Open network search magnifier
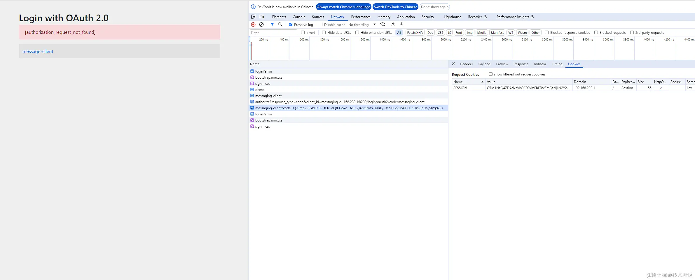The height and width of the screenshot is (280, 695). [x=280, y=25]
